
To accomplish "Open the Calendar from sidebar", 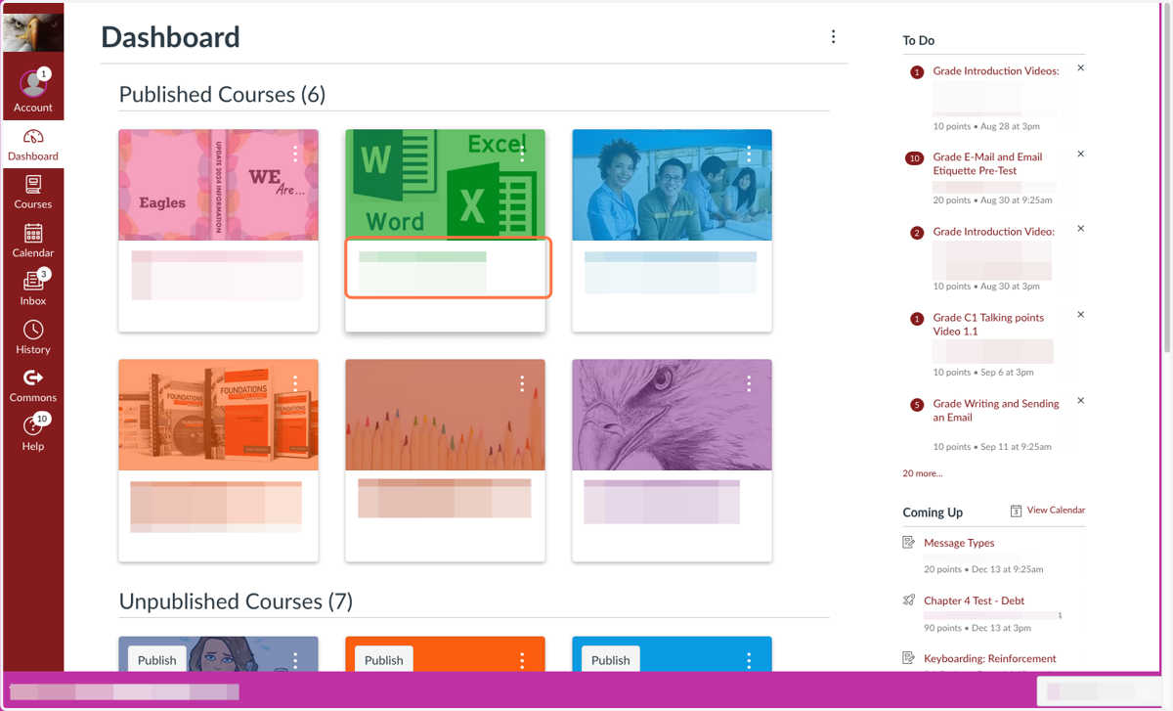I will (x=33, y=241).
